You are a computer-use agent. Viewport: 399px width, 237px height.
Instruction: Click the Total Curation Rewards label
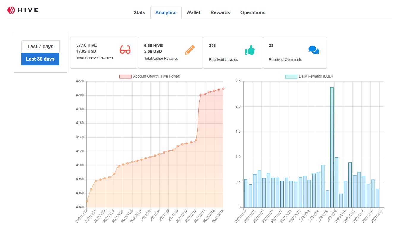(95, 58)
